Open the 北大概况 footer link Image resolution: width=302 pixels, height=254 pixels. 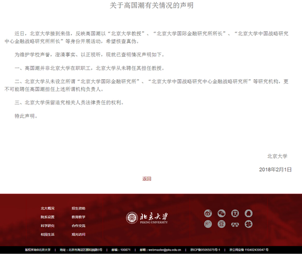(47, 208)
